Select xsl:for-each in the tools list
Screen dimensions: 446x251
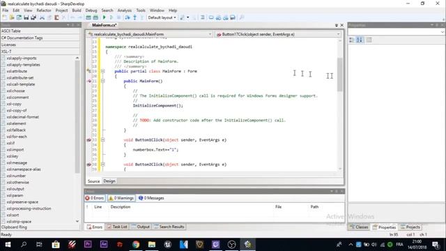17,137
